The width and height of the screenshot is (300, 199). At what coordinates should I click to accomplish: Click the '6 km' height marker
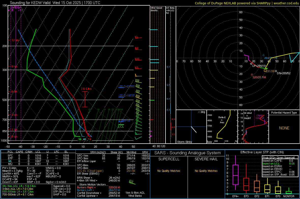pos(14,92)
